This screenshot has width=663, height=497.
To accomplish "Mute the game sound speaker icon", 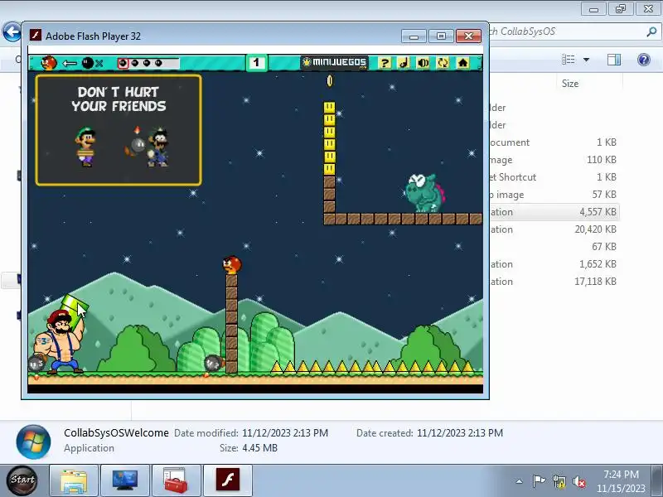I will pos(423,63).
